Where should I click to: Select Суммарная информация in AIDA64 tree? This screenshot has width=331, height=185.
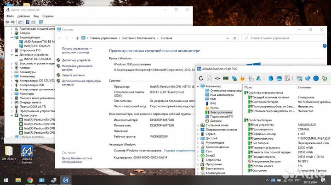click(x=226, y=90)
